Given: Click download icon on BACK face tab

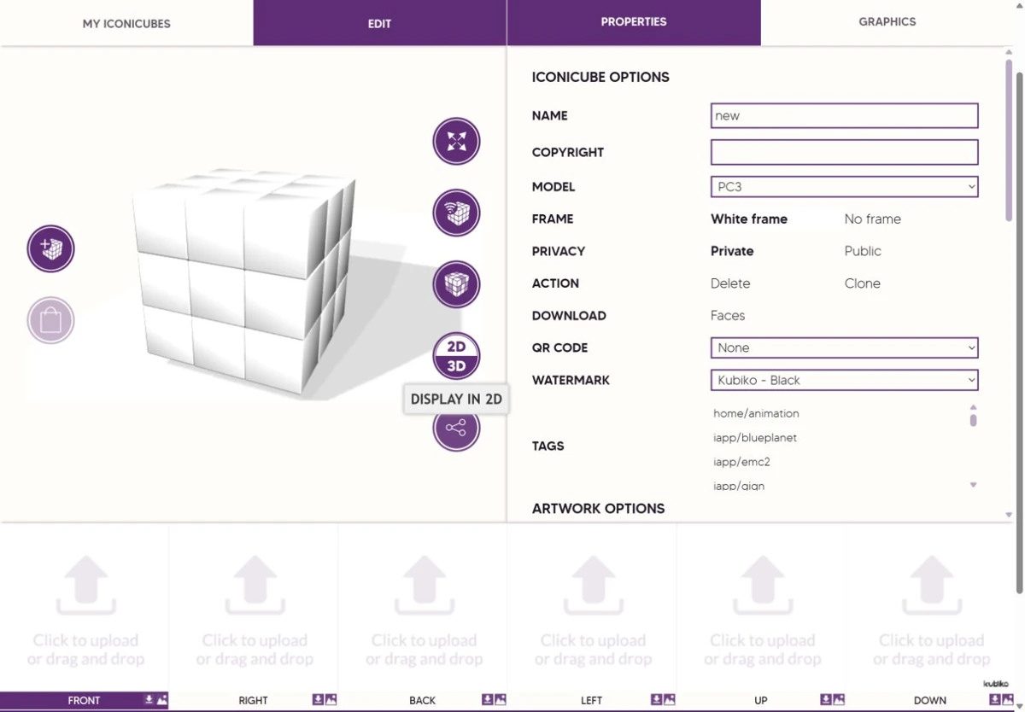Looking at the screenshot, I should (487, 700).
